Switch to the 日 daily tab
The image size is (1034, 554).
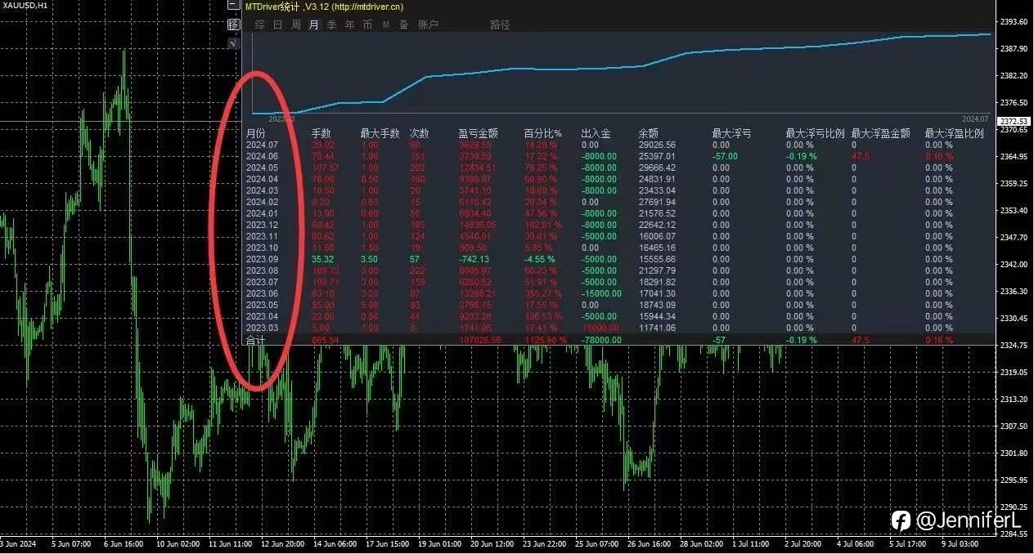click(x=277, y=25)
